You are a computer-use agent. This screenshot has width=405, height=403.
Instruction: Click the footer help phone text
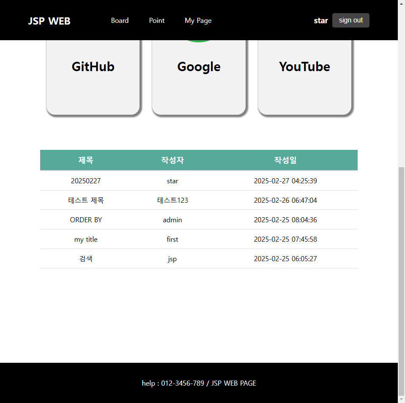tap(199, 383)
